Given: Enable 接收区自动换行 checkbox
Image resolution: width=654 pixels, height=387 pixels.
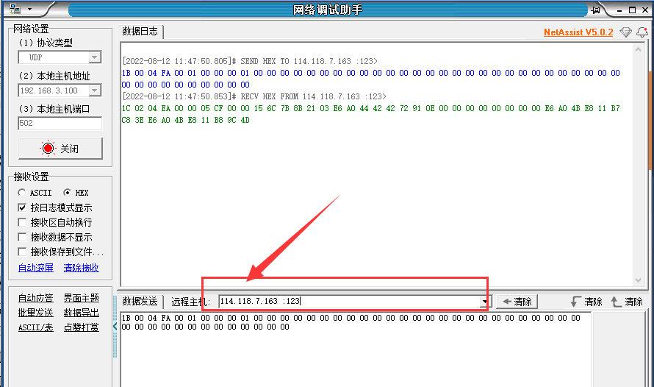Looking at the screenshot, I should 22,222.
